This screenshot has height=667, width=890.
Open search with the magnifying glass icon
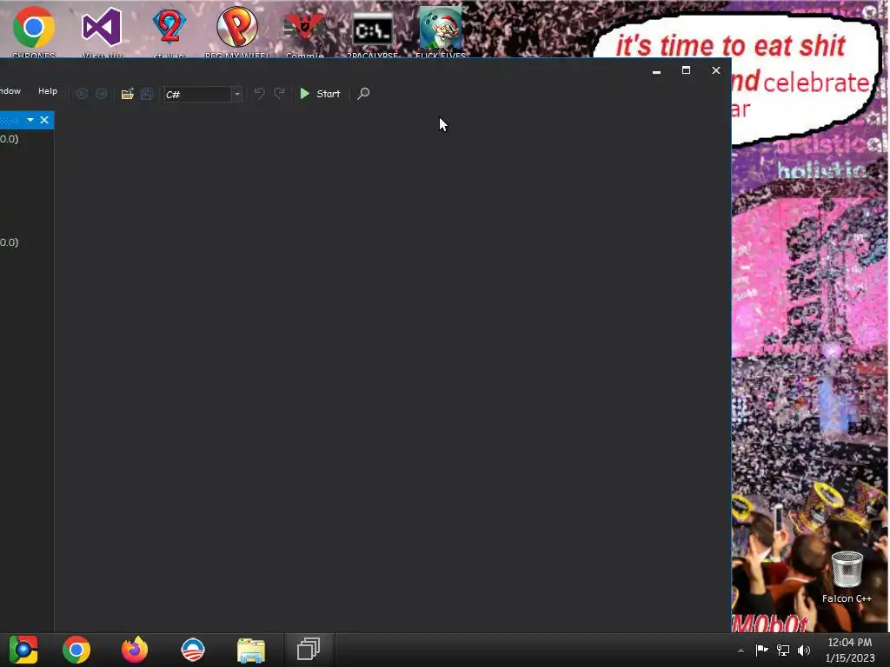coord(363,94)
